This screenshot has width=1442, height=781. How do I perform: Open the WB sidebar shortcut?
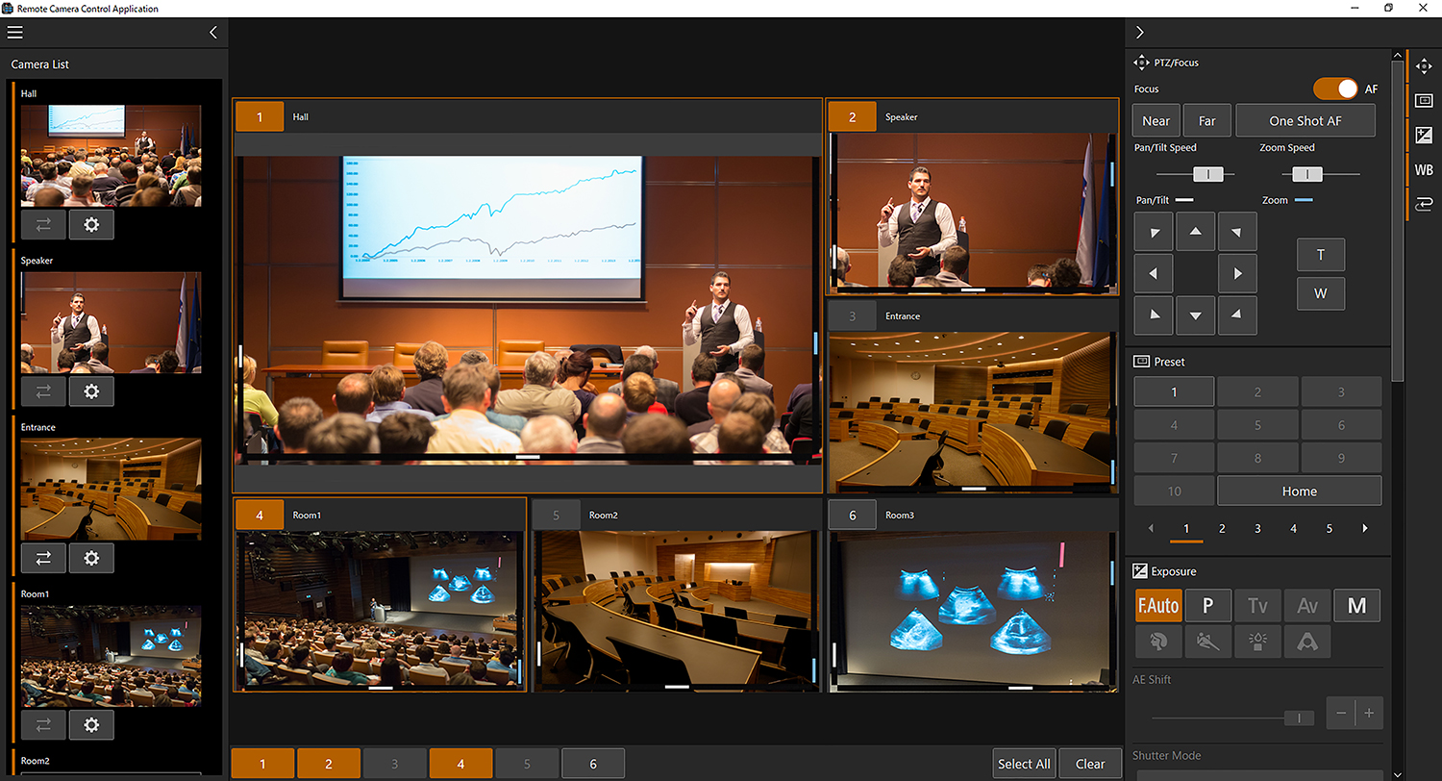(1424, 170)
